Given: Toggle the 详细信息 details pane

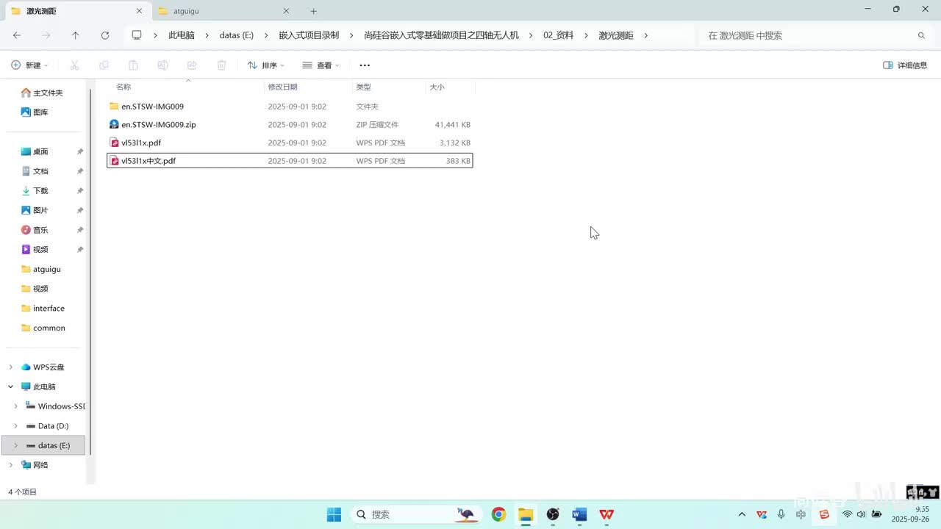Looking at the screenshot, I should tap(905, 65).
